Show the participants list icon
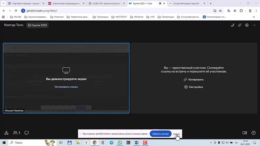Image resolution: width=260 pixels, height=146 pixels. (16, 133)
